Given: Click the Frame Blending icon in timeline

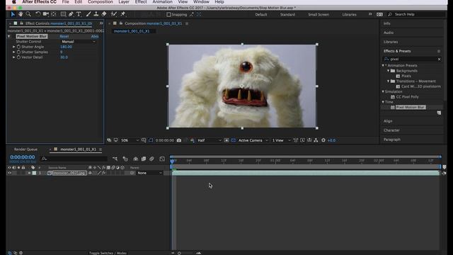Looking at the screenshot, I should pos(144,159).
